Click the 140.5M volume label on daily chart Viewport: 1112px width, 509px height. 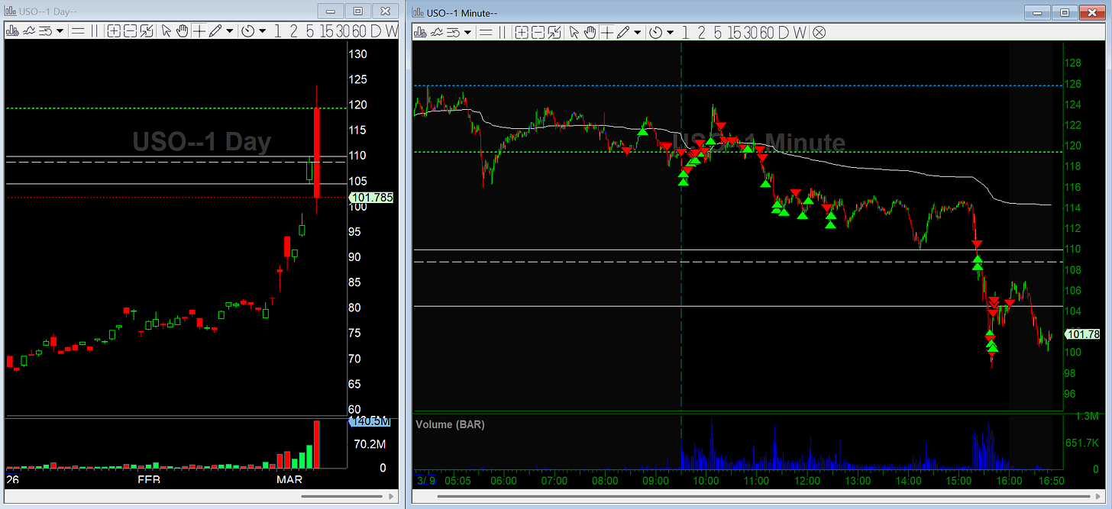click(371, 421)
